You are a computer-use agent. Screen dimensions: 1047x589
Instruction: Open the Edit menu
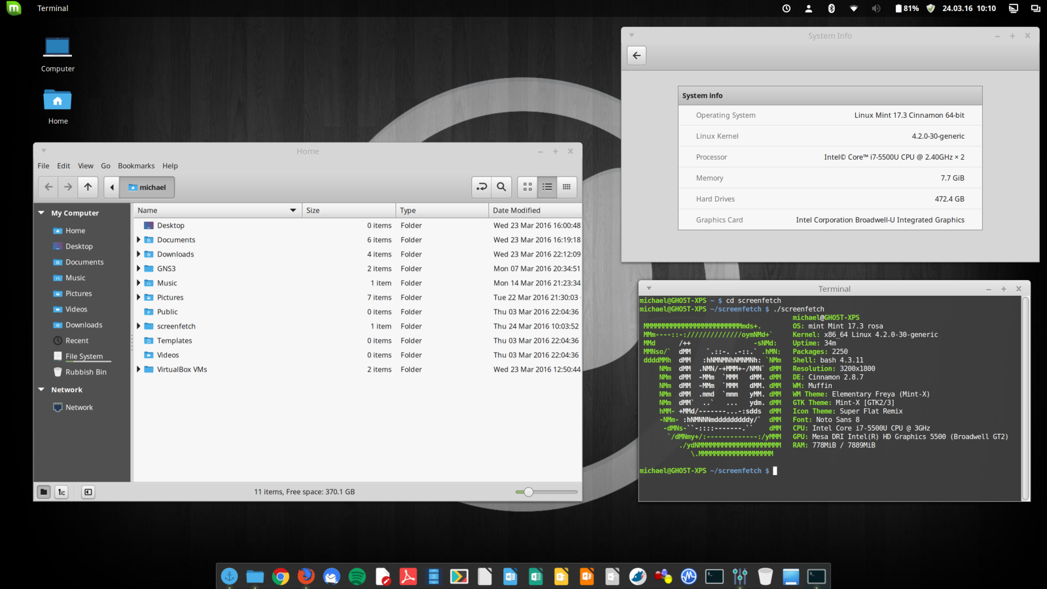tap(63, 166)
